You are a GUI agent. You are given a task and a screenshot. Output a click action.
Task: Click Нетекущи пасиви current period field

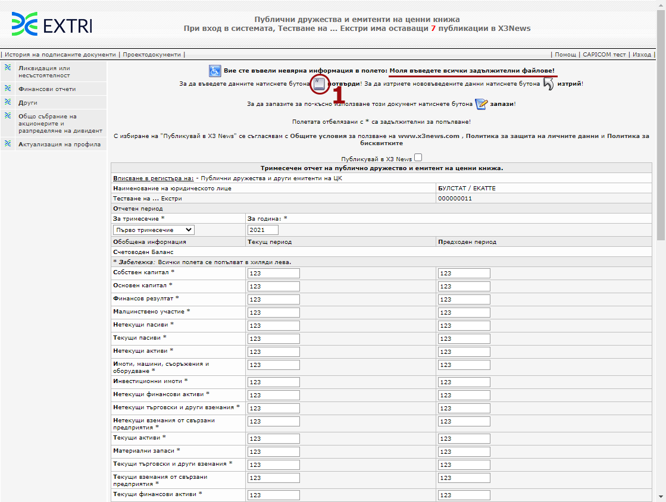click(x=274, y=326)
